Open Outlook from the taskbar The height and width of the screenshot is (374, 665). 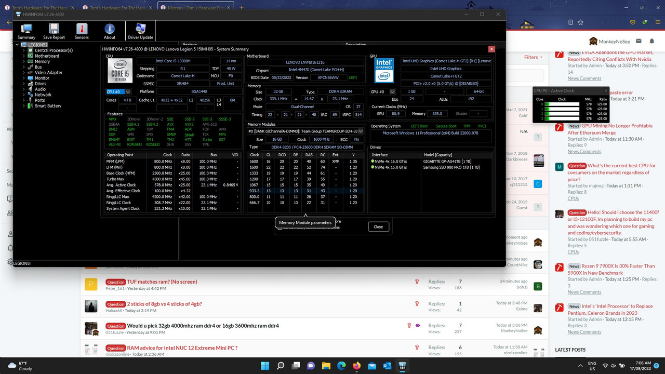point(387,366)
